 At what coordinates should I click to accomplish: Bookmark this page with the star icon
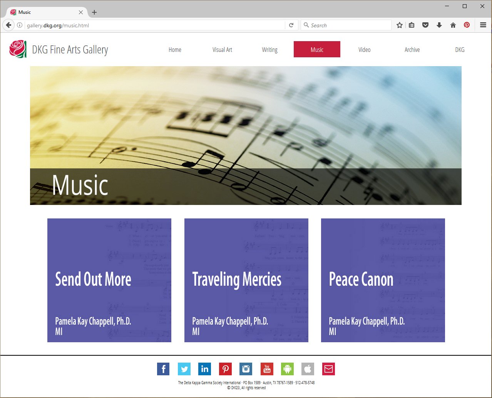(400, 25)
